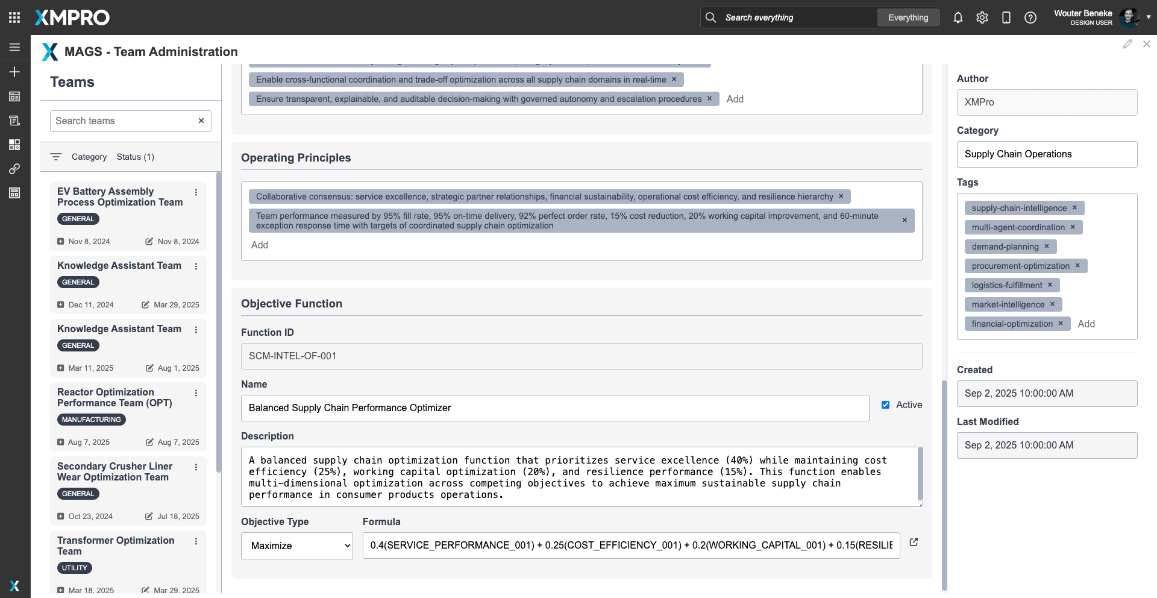Click the plus icon in left sidebar
This screenshot has width=1157, height=598.
click(14, 72)
